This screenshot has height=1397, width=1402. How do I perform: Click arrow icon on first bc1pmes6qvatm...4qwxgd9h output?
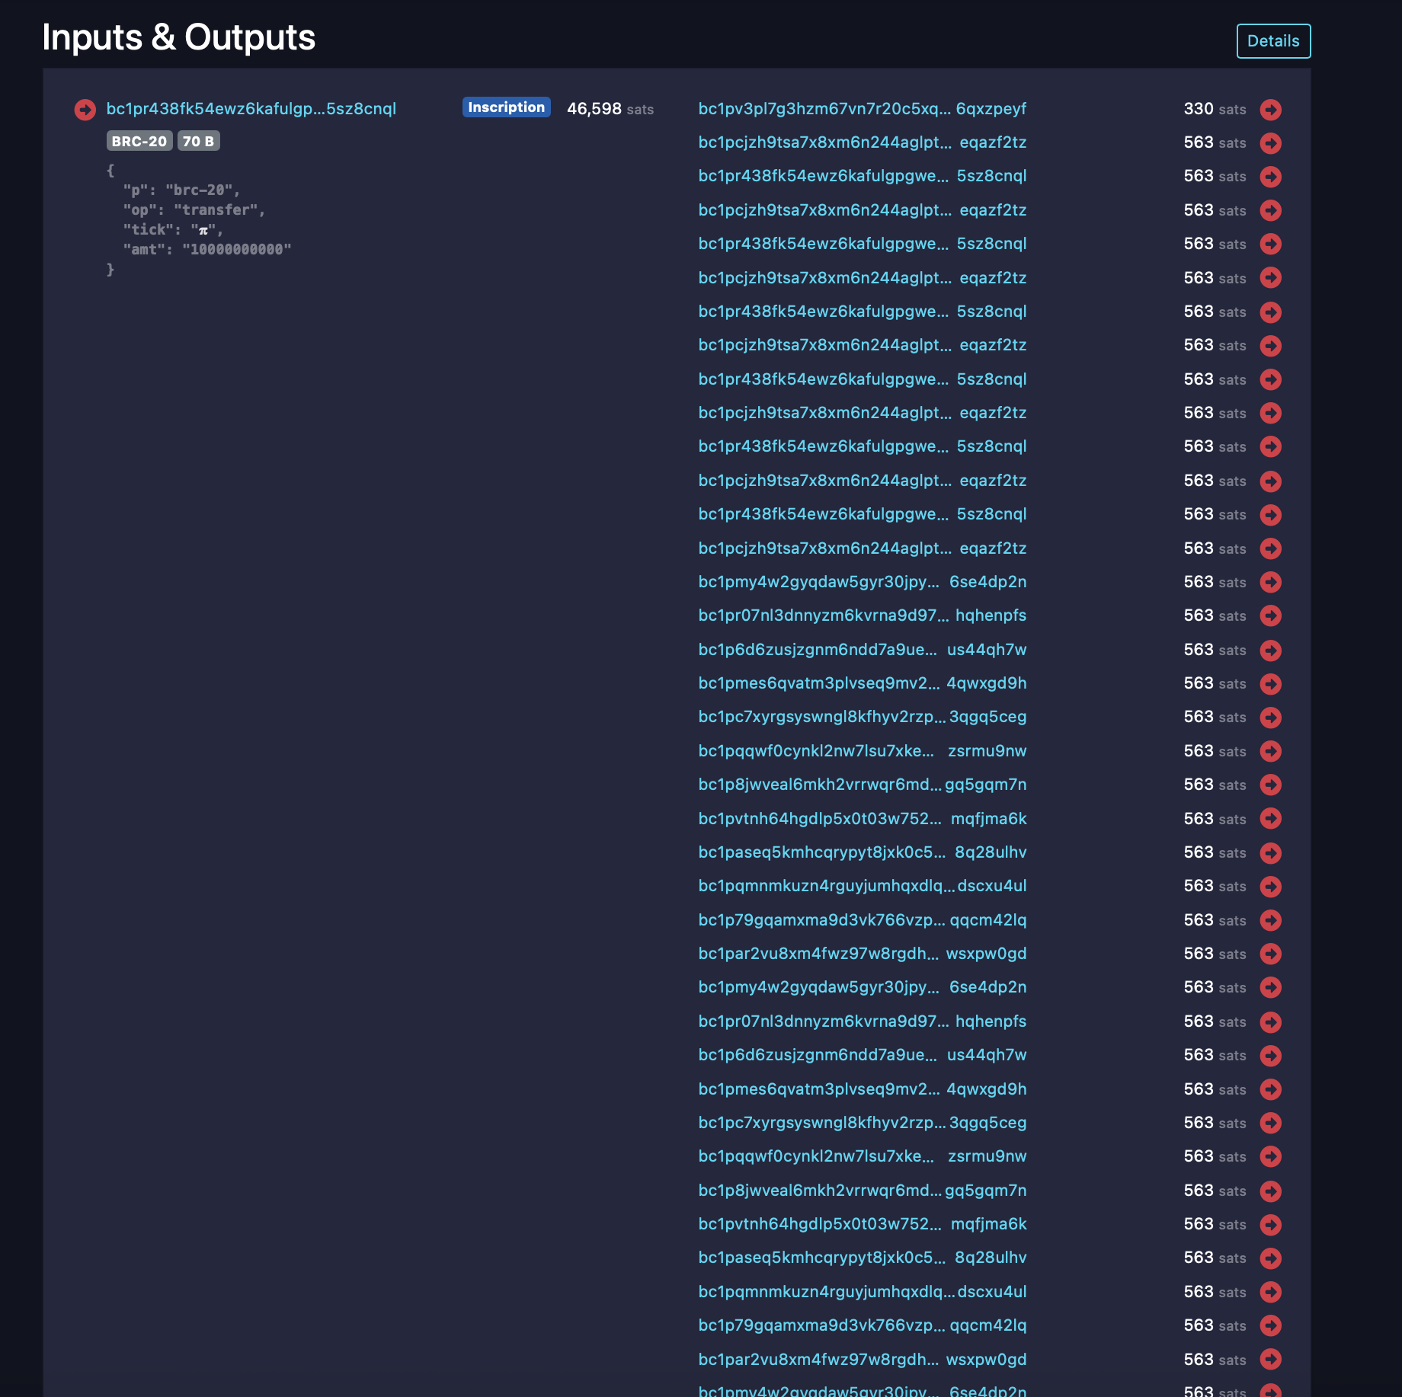(x=1270, y=684)
